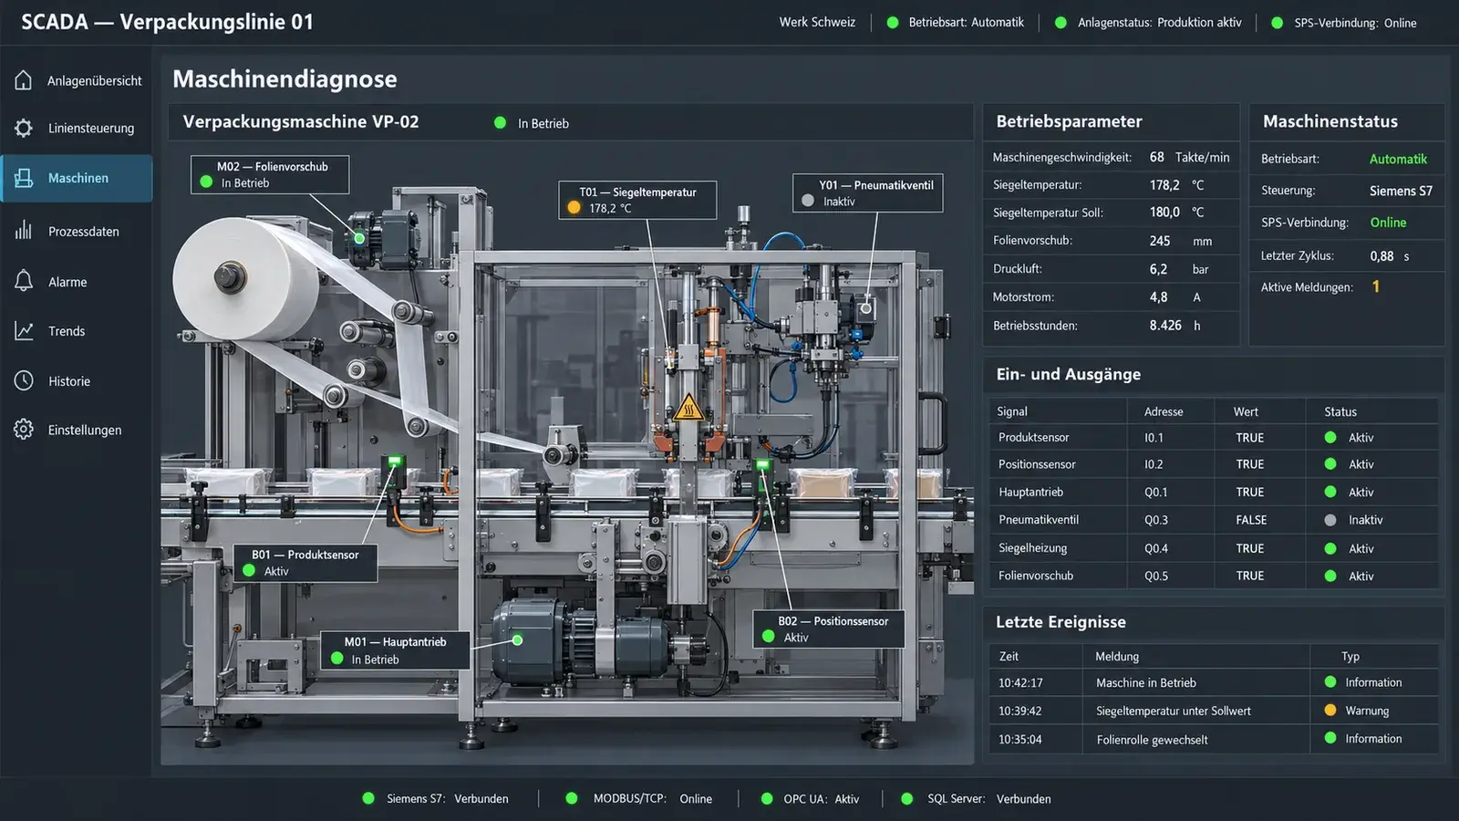The height and width of the screenshot is (821, 1459).
Task: Select the Siegelheizung signal row
Action: (1214, 548)
